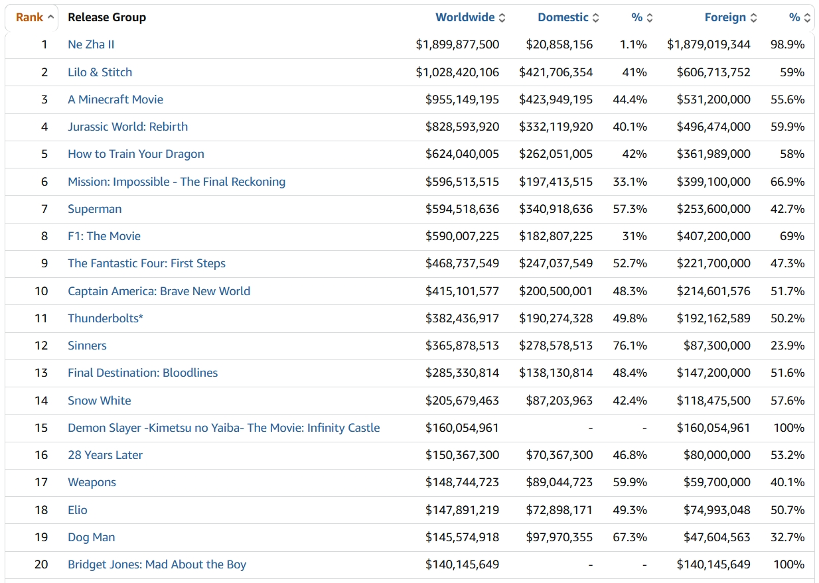Click sort arrows of the domestic % column
Viewport: 819px width, 583px height.
[x=649, y=18]
